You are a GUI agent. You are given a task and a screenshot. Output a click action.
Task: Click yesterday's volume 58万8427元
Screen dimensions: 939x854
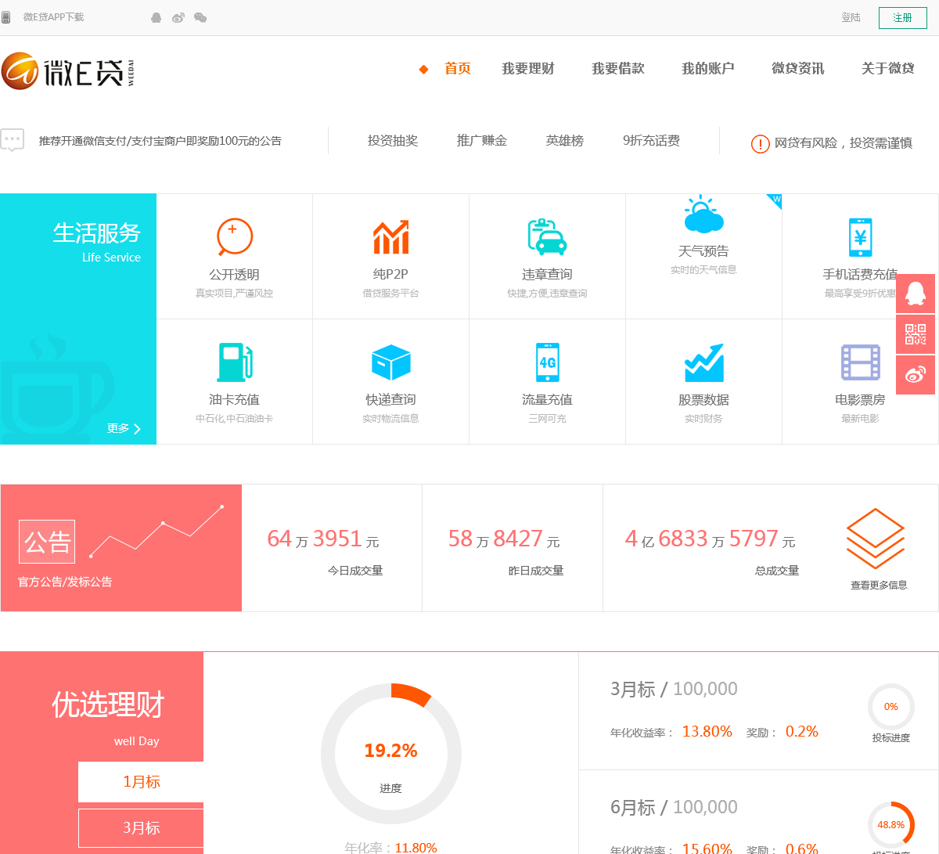[504, 539]
